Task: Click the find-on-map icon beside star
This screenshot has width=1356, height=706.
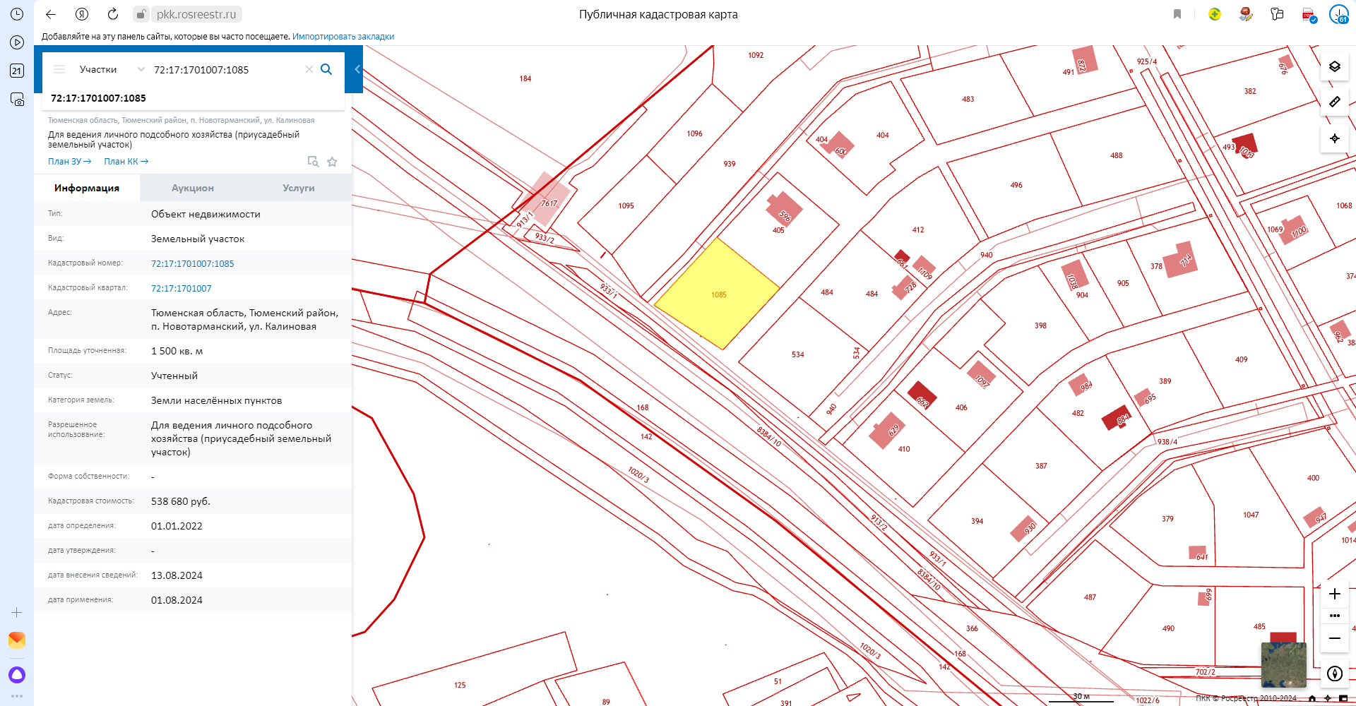Action: point(313,162)
